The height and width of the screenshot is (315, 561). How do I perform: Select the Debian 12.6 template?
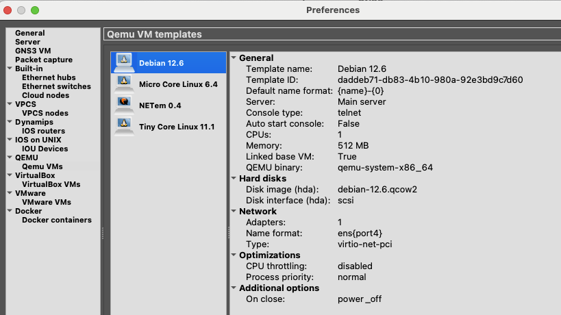click(169, 62)
